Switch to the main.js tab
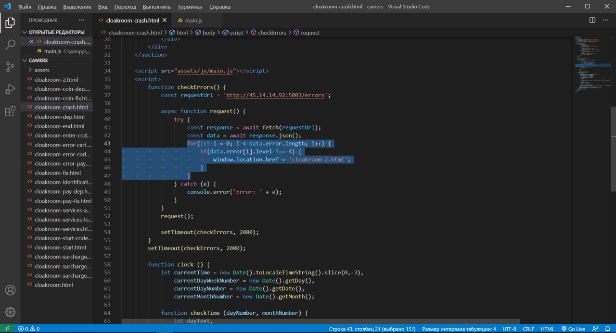616x333 pixels. pos(194,20)
